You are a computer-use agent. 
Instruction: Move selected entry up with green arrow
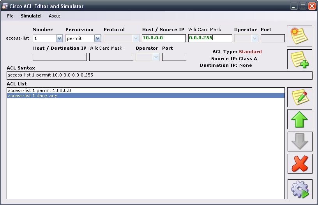[x=300, y=119]
